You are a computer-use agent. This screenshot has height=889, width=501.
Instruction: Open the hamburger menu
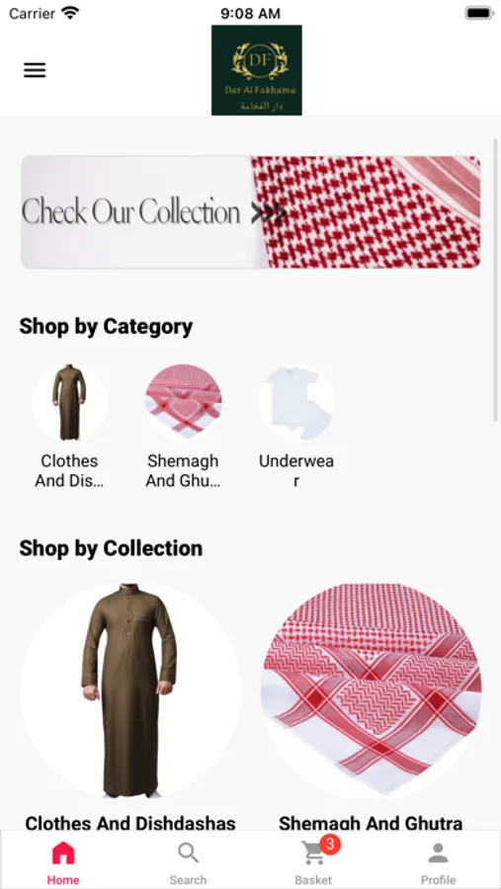pos(35,70)
